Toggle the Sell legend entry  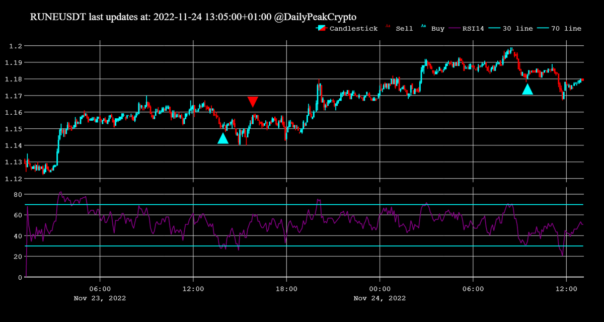399,29
